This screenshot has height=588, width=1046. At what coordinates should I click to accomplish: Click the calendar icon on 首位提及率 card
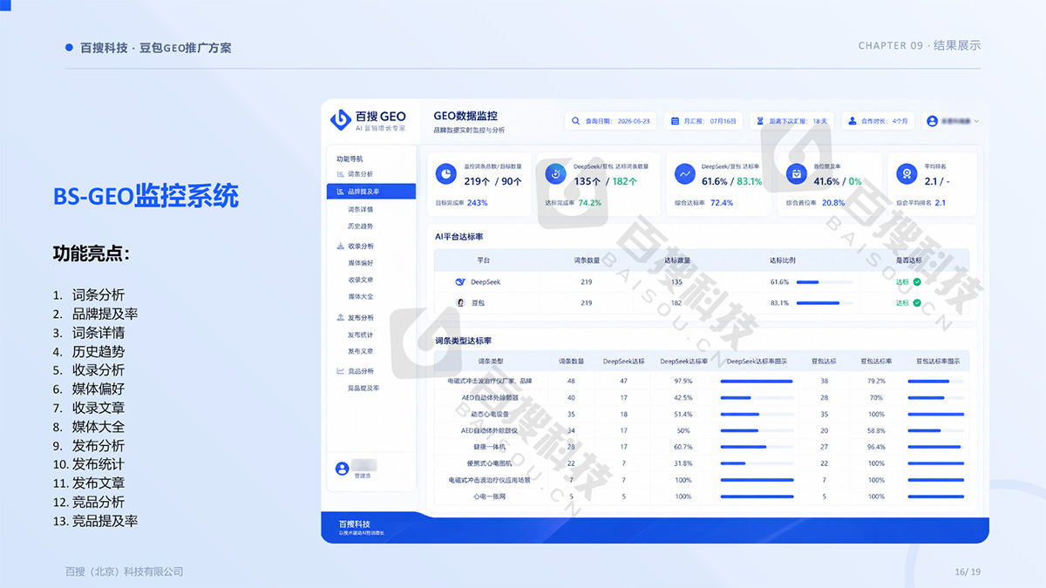point(796,174)
